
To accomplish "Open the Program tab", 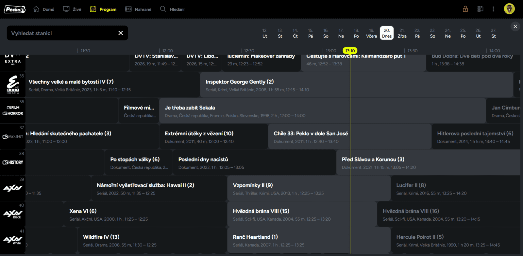I will click(x=103, y=9).
